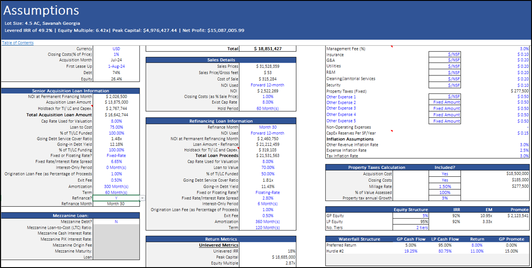Click the Waterfall Structure header cell
532x268 pixels.
coord(359,239)
